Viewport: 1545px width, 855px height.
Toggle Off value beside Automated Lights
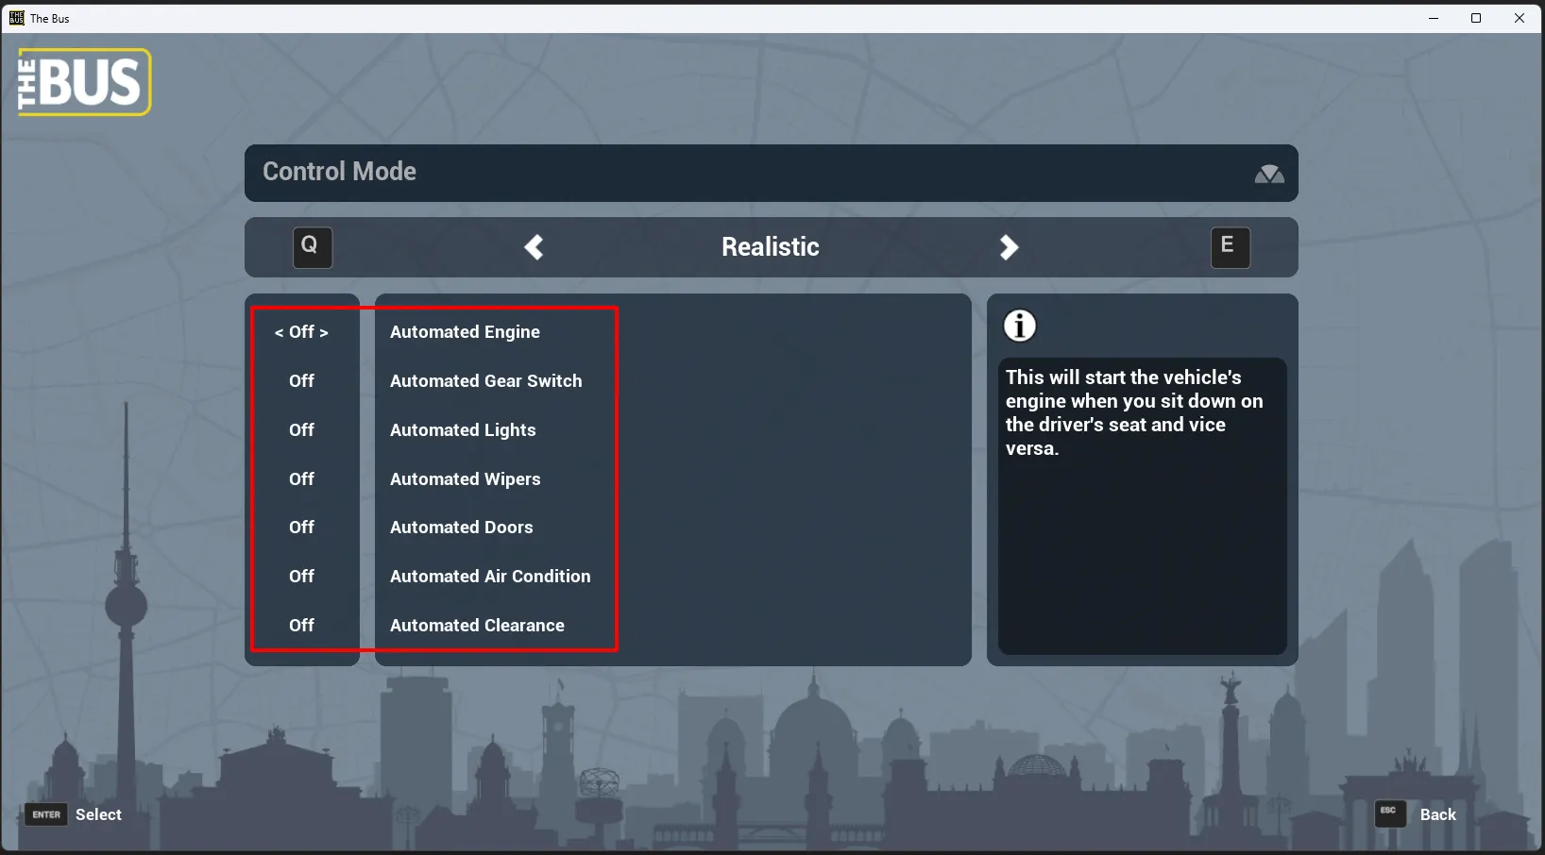pos(301,430)
